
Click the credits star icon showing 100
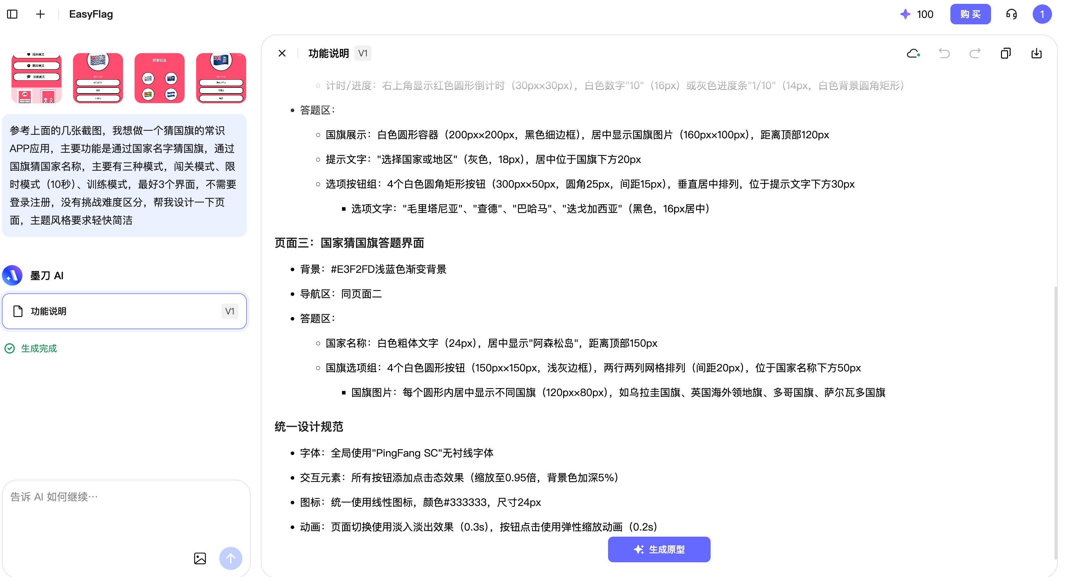905,14
